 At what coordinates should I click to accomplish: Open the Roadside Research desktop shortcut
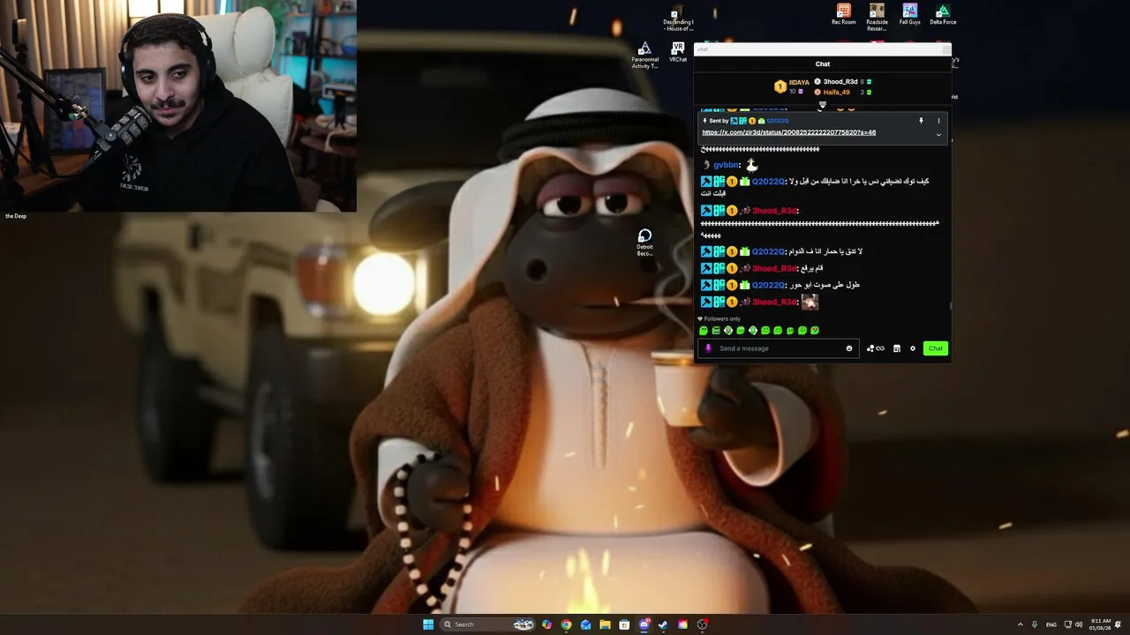[877, 17]
